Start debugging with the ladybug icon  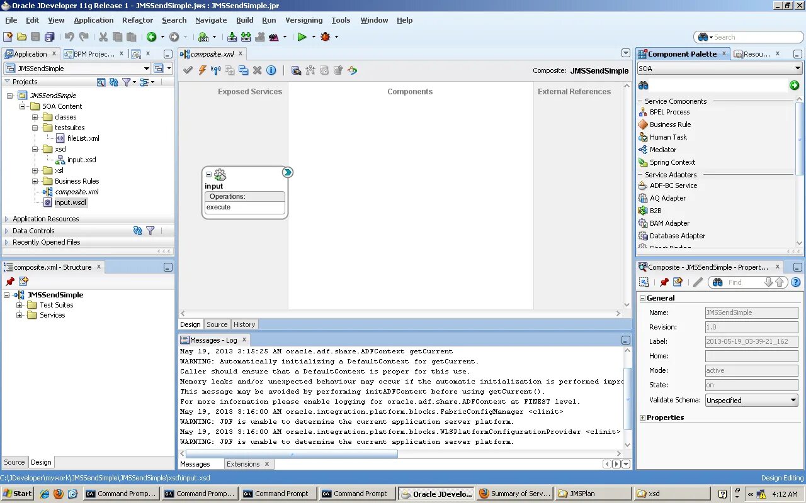click(x=327, y=36)
